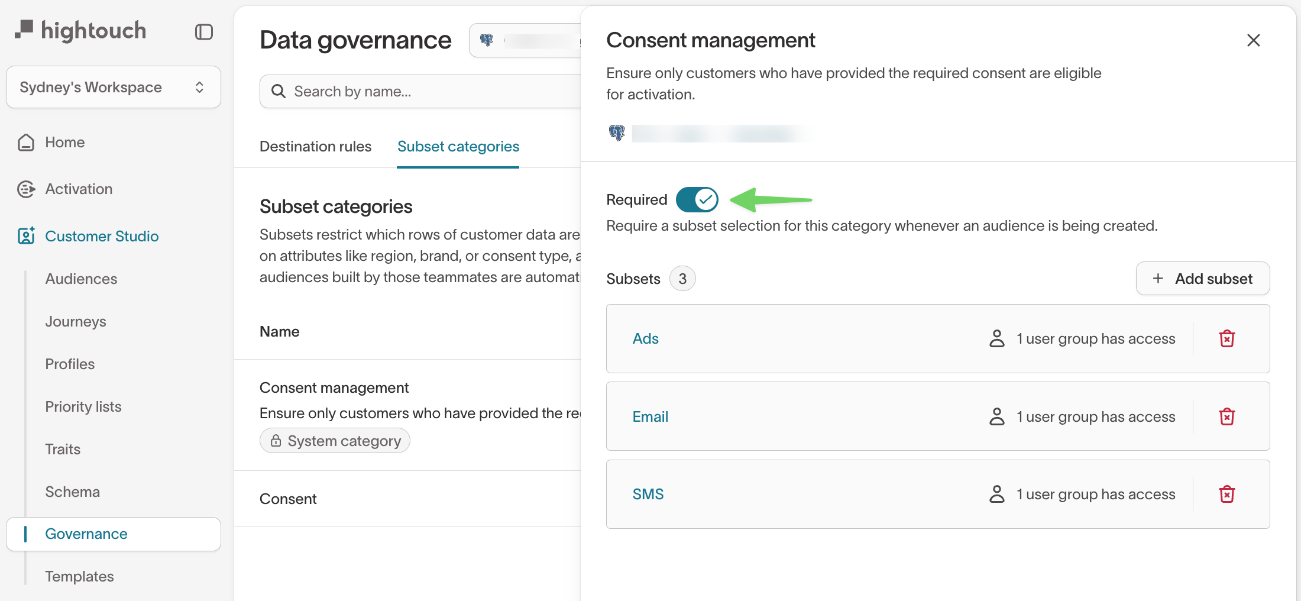Close the Consent management panel
The width and height of the screenshot is (1301, 601).
coord(1253,40)
